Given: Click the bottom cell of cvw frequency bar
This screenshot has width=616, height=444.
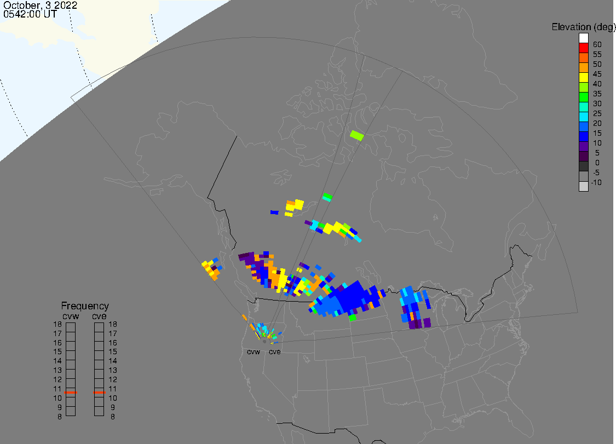Looking at the screenshot, I should pyautogui.click(x=71, y=411).
